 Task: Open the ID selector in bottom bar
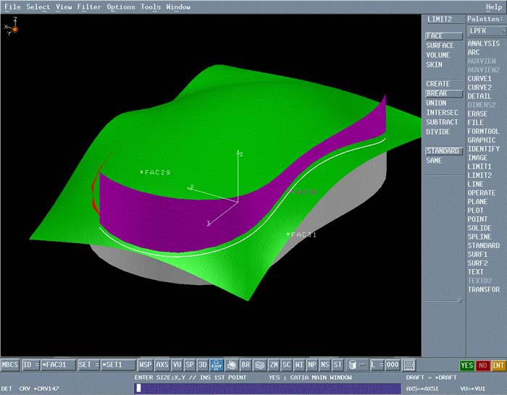pos(30,365)
